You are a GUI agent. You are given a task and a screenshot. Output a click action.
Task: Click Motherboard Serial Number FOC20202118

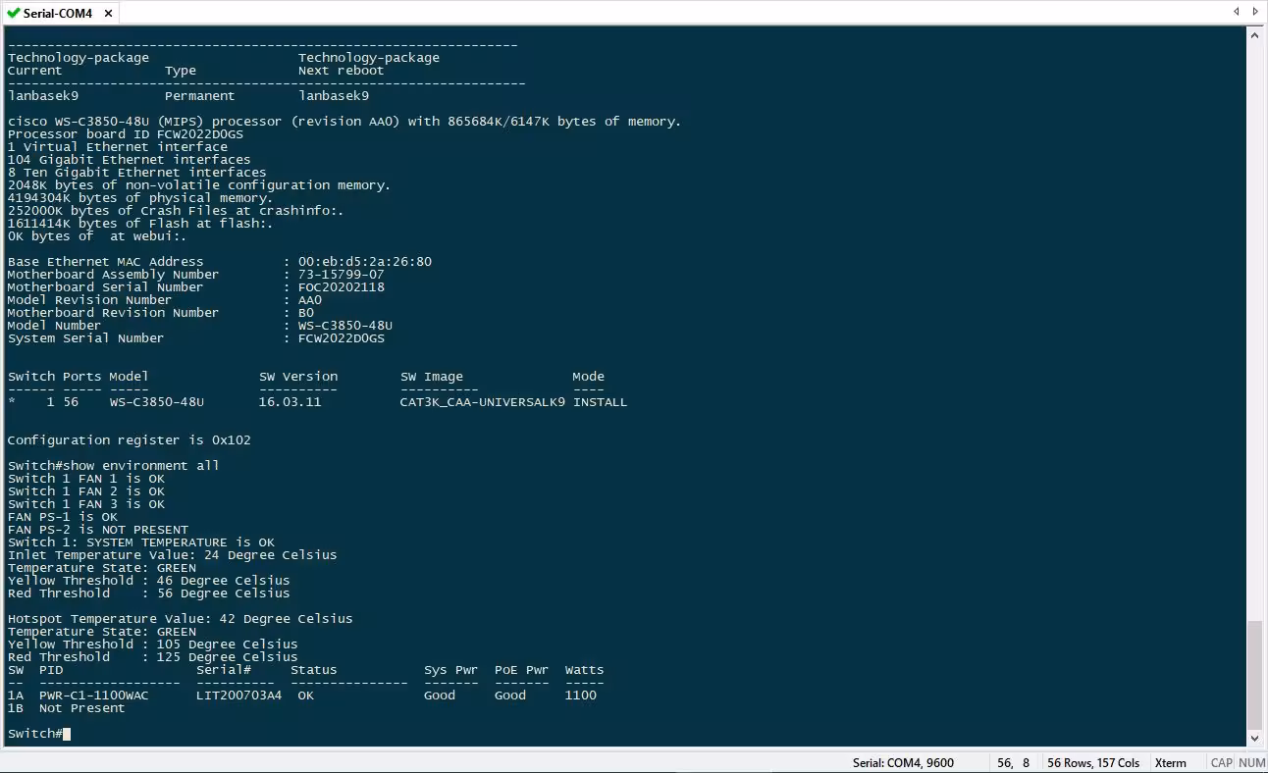(x=342, y=287)
